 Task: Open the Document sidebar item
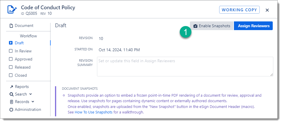click(24, 26)
